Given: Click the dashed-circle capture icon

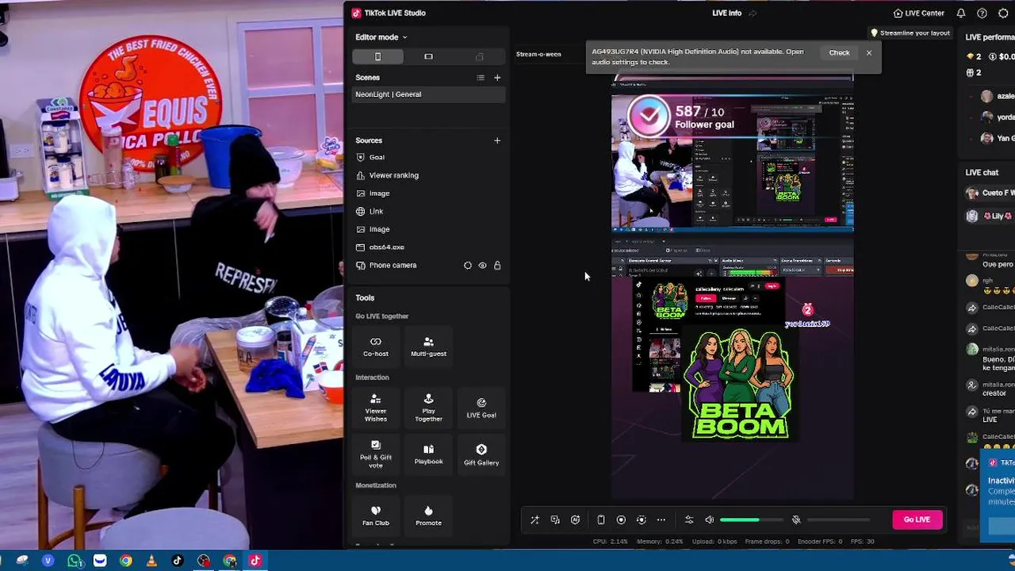Looking at the screenshot, I should [x=642, y=520].
